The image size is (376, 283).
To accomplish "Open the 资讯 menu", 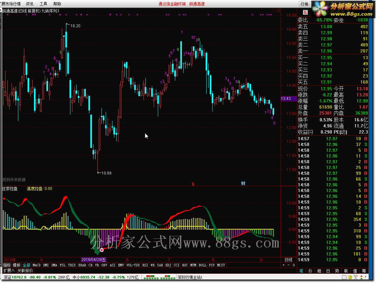I will coord(29,4).
